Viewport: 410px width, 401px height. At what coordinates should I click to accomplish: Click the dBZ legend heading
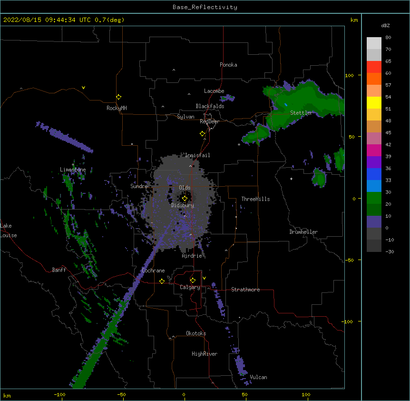385,25
